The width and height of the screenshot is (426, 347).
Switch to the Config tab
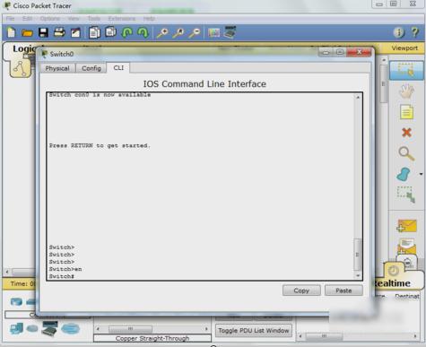pyautogui.click(x=91, y=68)
